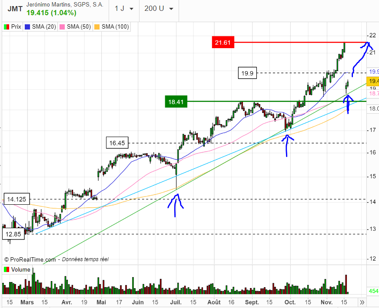Click the Avr. date axis label
Screen dimensions: 379x308
[66, 302]
